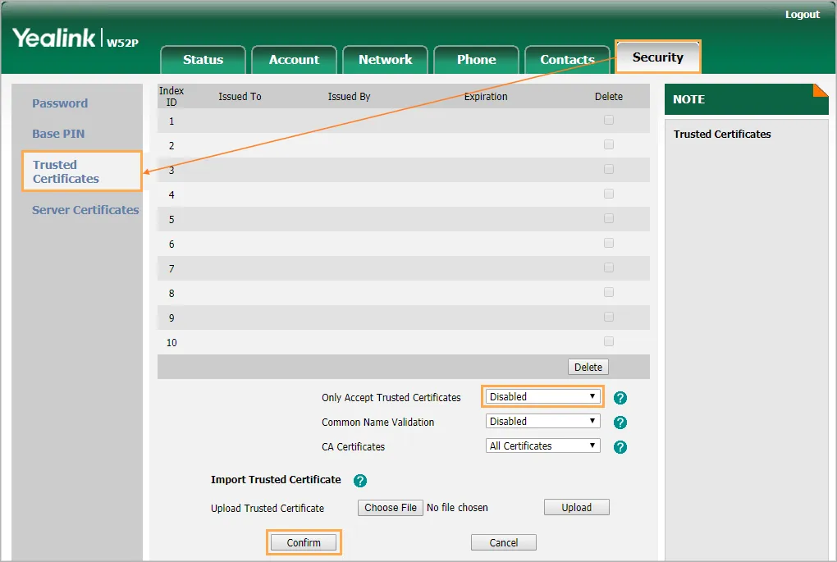Switch to the Network tab

pyautogui.click(x=386, y=60)
